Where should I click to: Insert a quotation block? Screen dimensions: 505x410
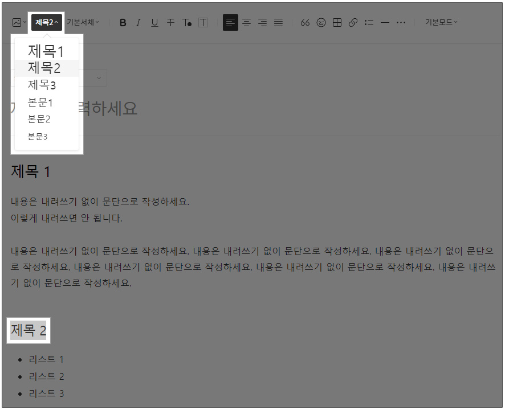click(305, 23)
